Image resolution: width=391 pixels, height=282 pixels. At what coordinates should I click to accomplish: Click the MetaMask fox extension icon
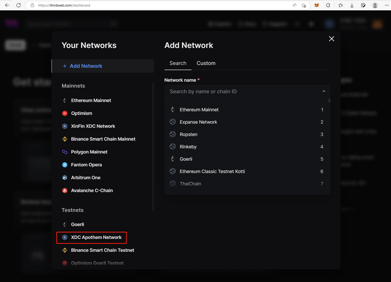tap(317, 5)
